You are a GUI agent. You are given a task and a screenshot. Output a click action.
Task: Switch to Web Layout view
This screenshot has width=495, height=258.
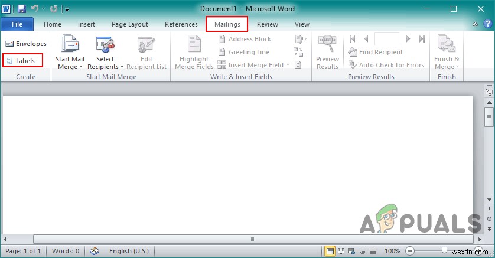point(351,252)
